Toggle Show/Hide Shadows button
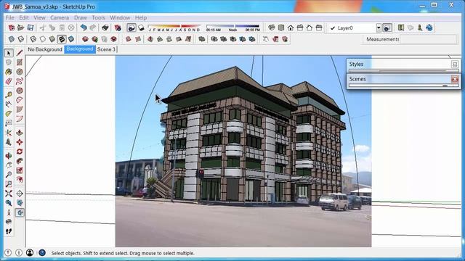 (132, 28)
